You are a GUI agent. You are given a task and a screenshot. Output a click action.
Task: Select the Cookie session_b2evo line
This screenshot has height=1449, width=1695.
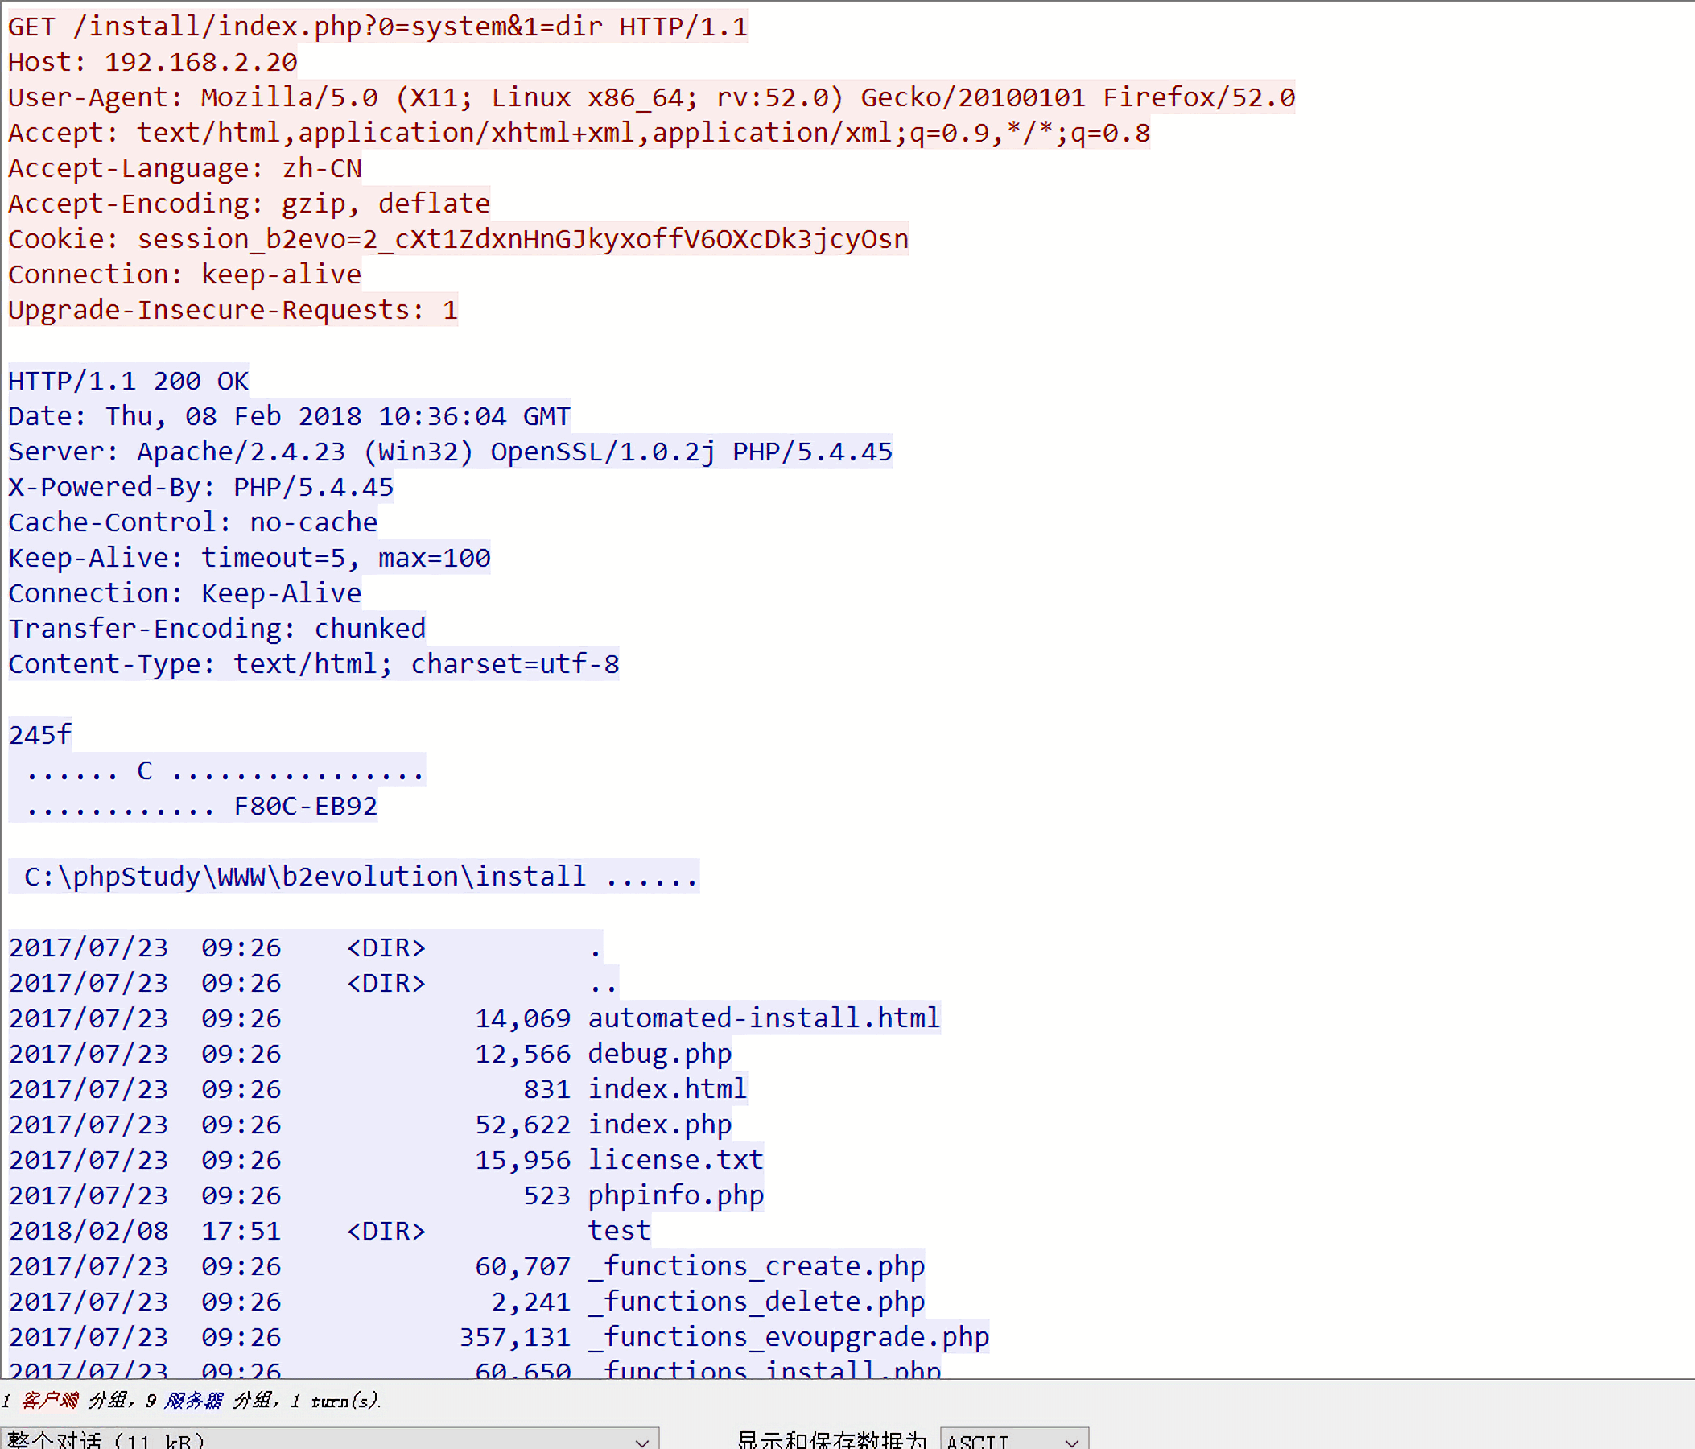[459, 239]
